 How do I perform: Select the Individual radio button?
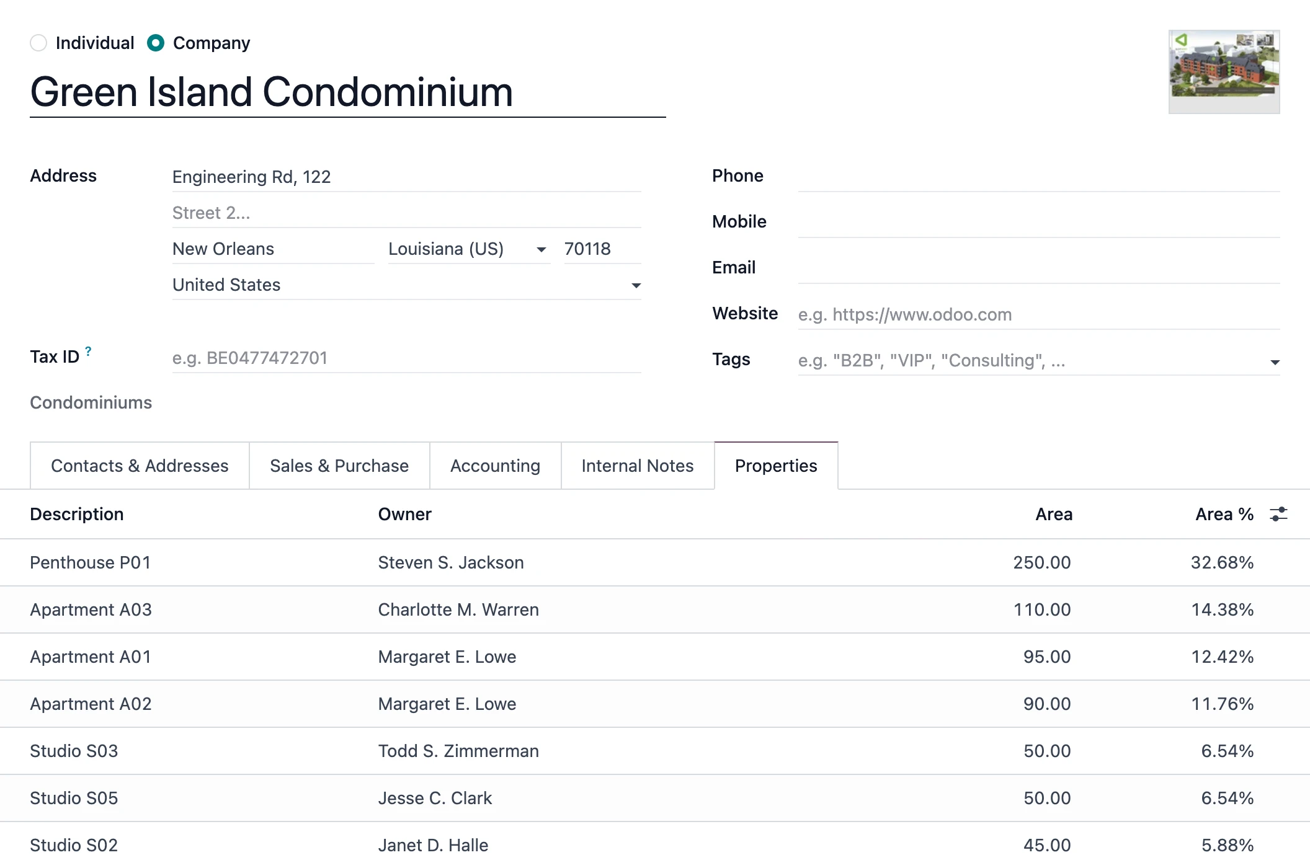coord(38,43)
